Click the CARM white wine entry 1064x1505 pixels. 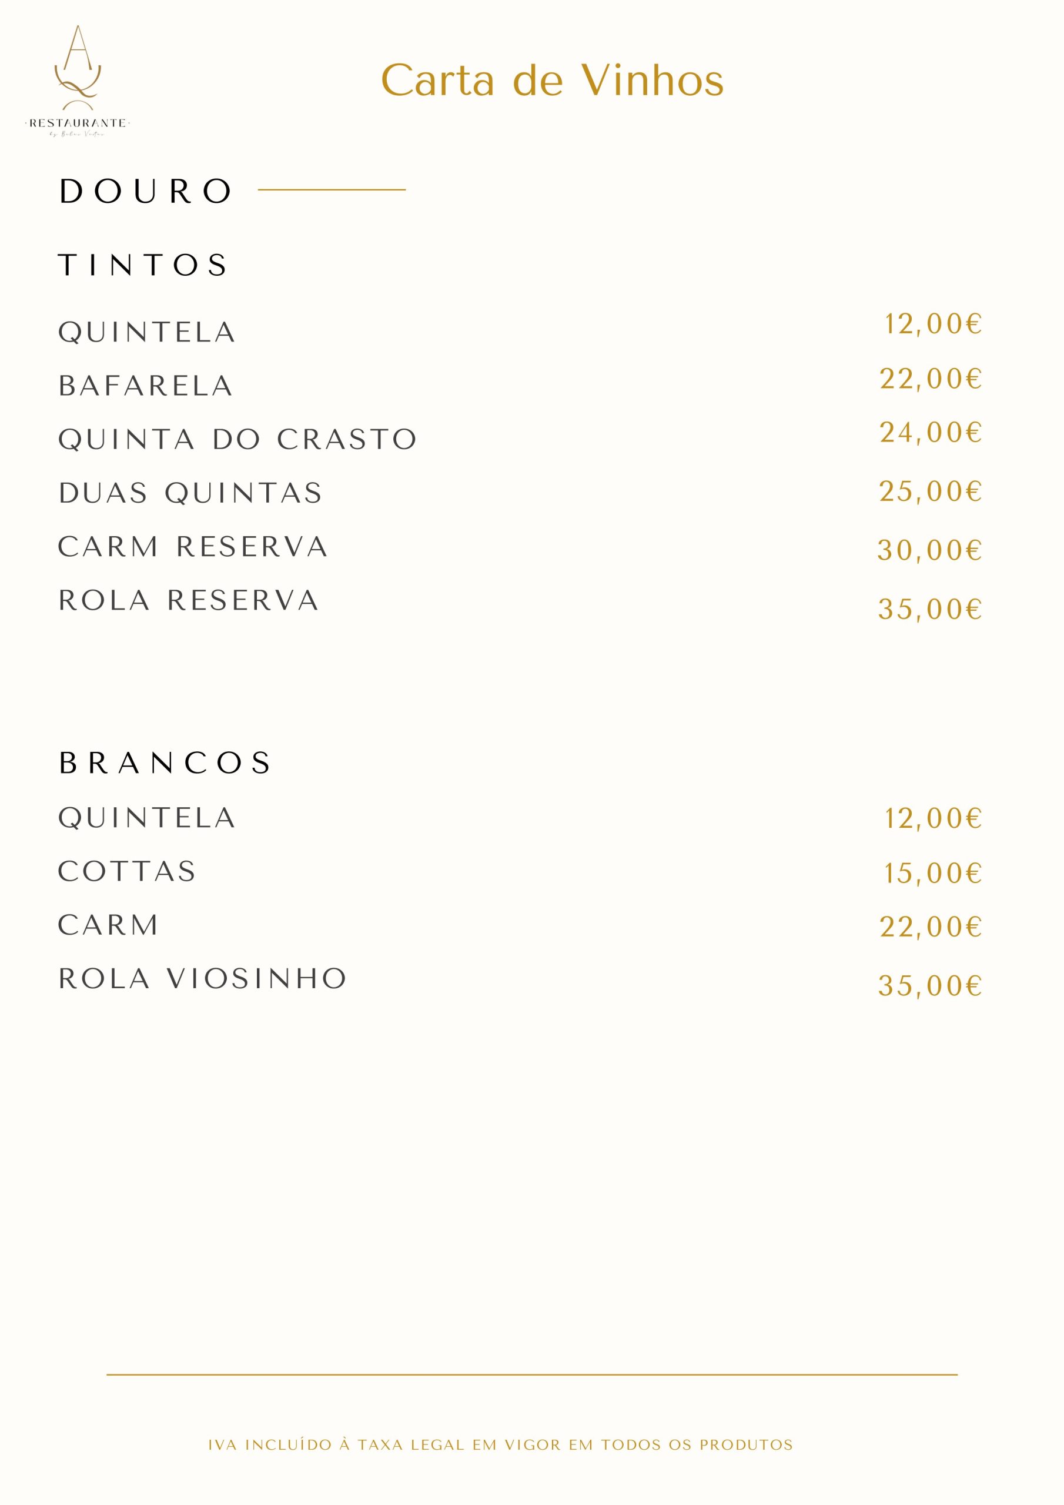108,925
